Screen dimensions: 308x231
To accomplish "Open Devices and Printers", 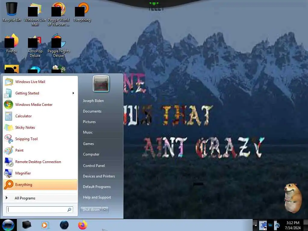I will (99, 176).
